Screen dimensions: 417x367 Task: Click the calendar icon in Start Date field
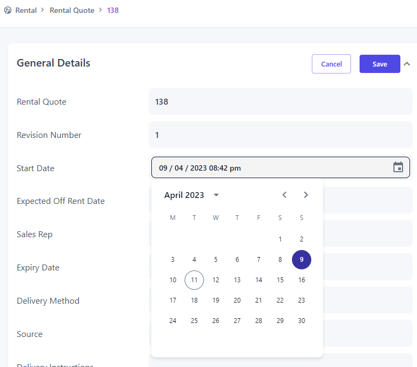(x=398, y=167)
